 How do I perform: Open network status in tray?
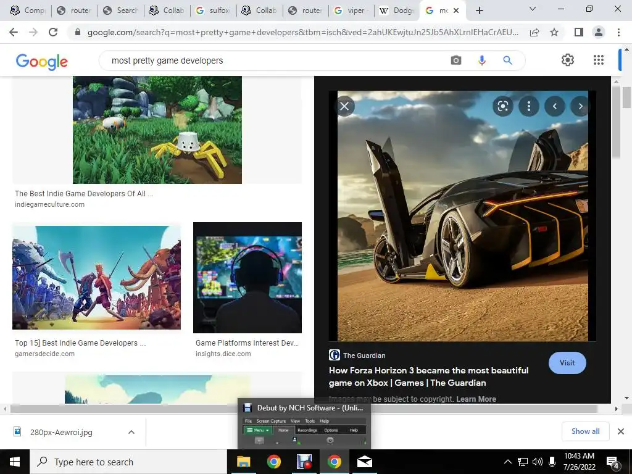522,462
